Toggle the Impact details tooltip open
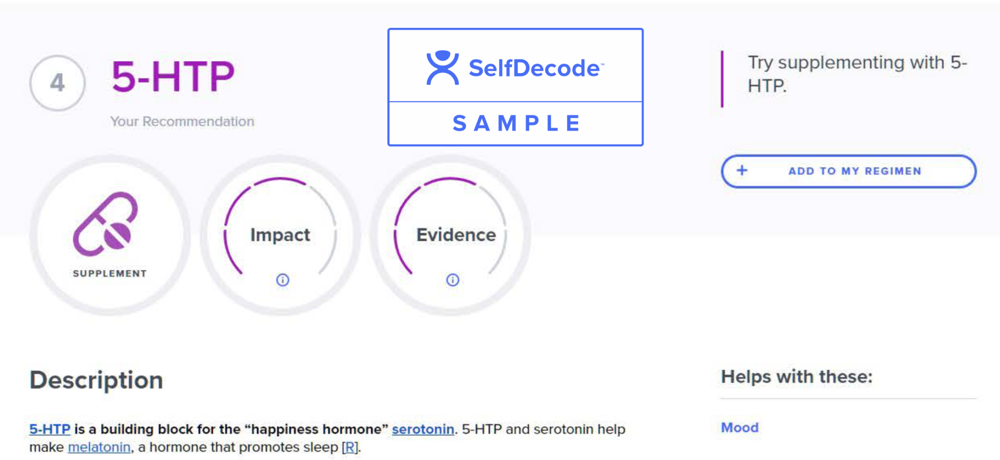Viewport: 1000px width, 460px height. click(282, 280)
